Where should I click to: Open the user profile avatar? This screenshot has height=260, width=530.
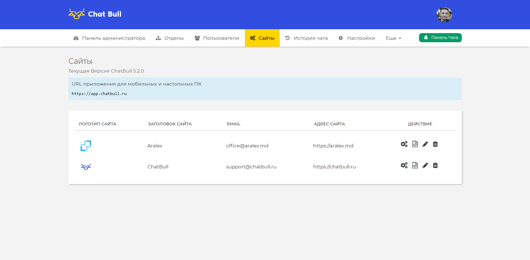point(444,15)
